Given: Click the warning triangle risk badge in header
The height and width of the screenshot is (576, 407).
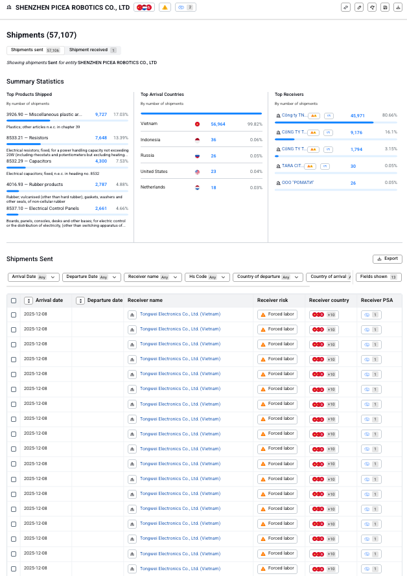Looking at the screenshot, I should pos(165,7).
